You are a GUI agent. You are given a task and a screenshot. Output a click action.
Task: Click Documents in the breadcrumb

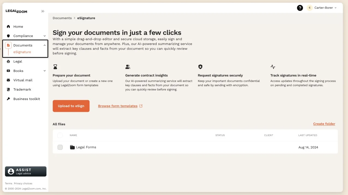(62, 18)
